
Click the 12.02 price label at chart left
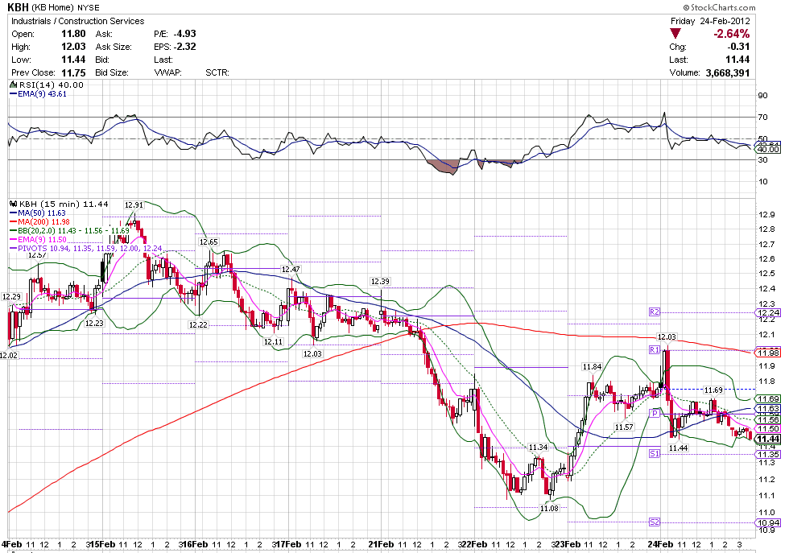pos(9,355)
